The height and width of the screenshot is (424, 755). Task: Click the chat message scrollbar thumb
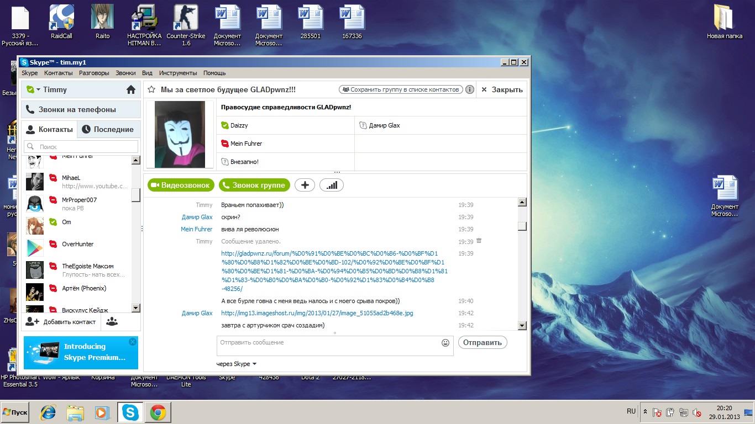pyautogui.click(x=522, y=226)
